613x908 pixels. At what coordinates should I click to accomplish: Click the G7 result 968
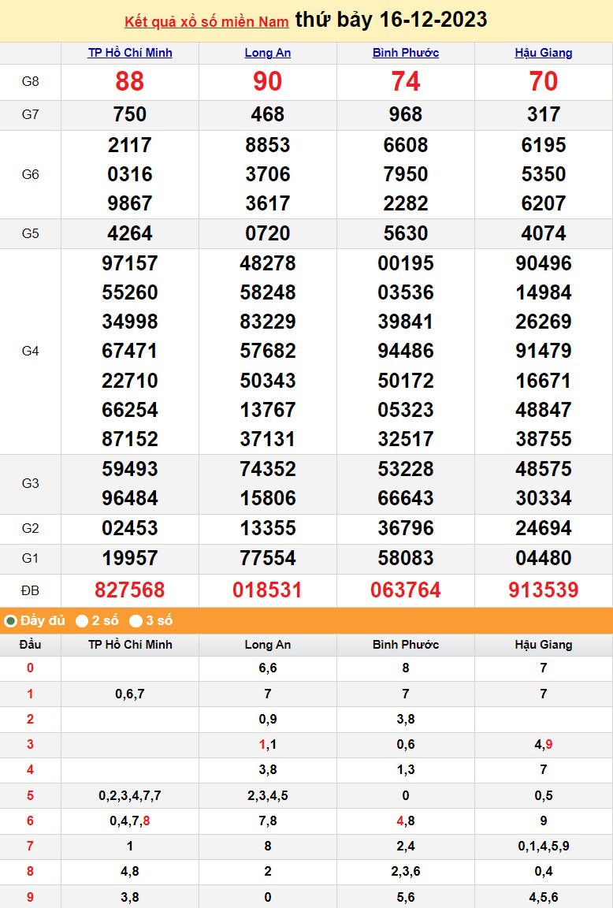(x=406, y=115)
